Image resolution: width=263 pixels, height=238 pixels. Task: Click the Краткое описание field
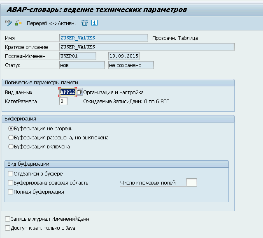[x=147, y=47]
